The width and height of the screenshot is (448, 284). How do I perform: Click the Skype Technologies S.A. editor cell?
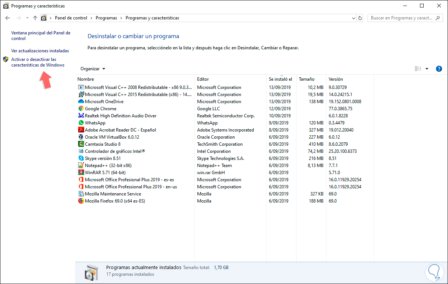pyautogui.click(x=221, y=158)
